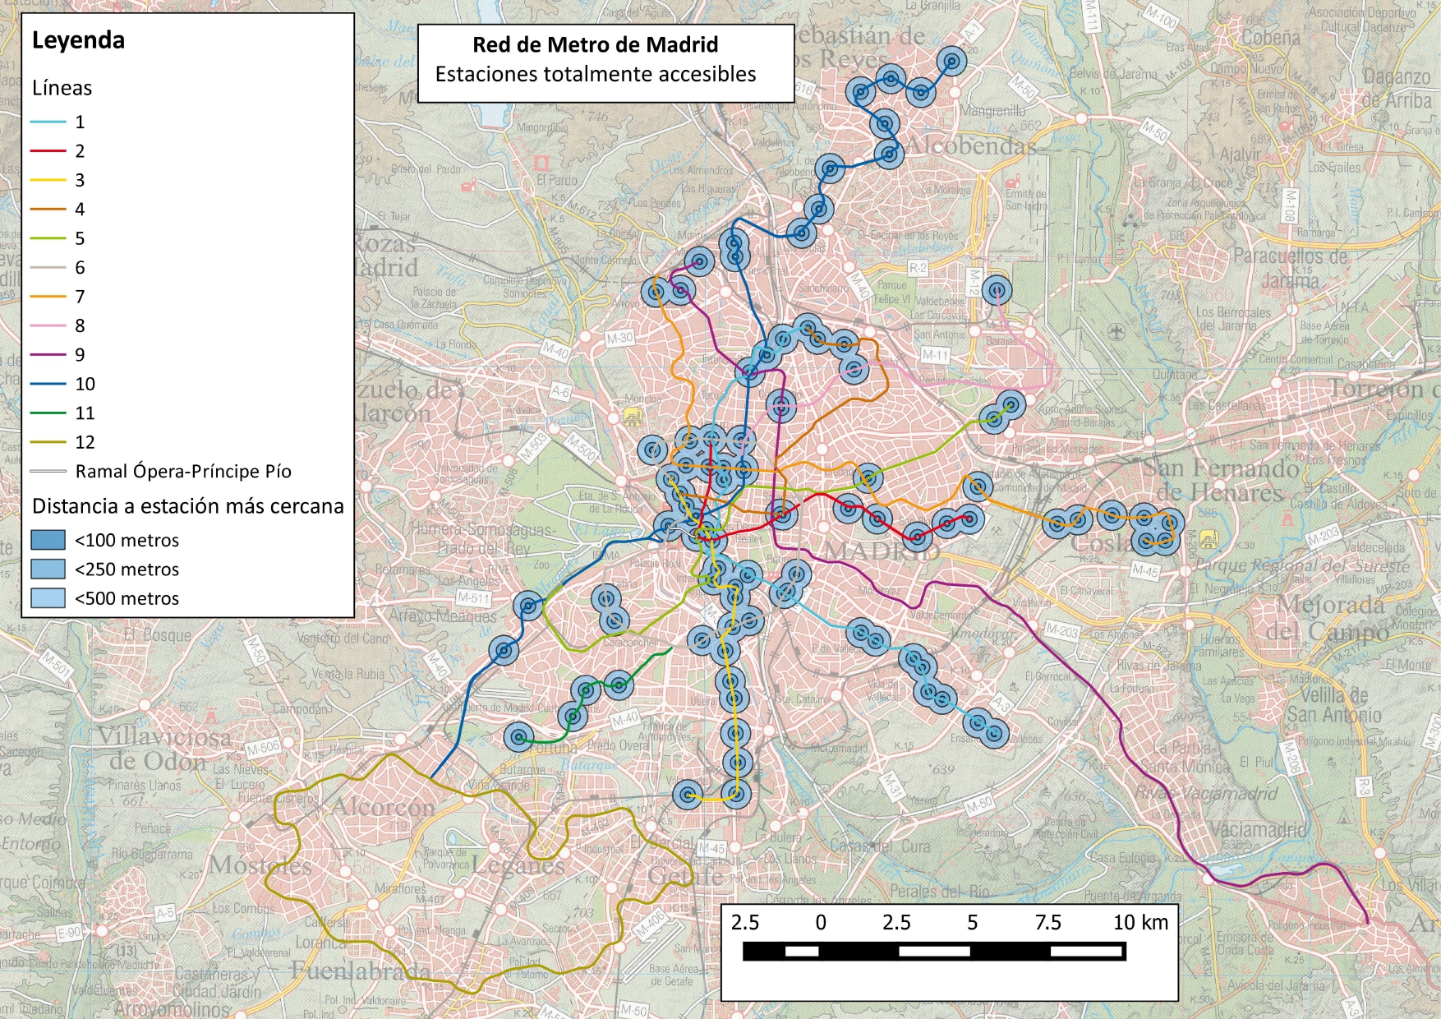Click the Line 1 light-blue legend line sample

coord(48,122)
